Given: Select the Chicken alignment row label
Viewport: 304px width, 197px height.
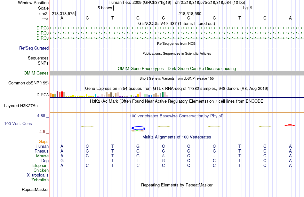Looking at the screenshot, I should click(x=41, y=170).
